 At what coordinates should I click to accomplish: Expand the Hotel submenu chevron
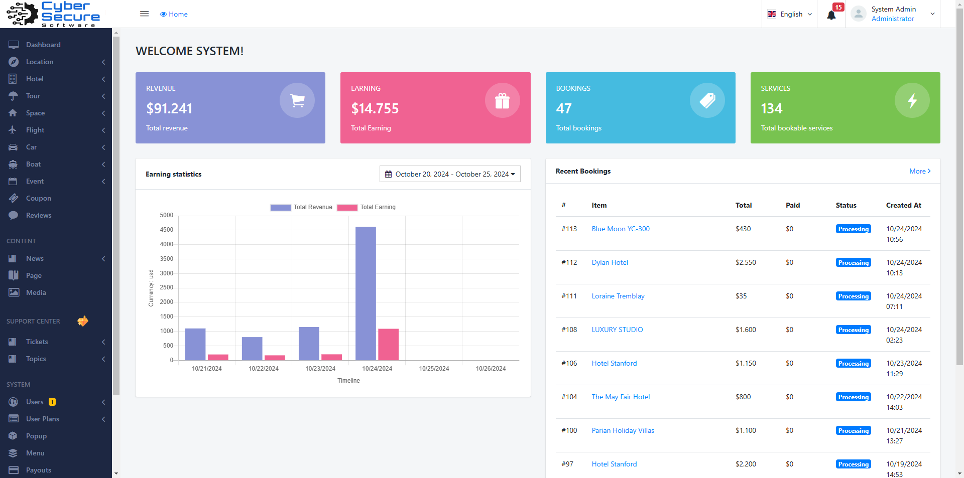[103, 79]
